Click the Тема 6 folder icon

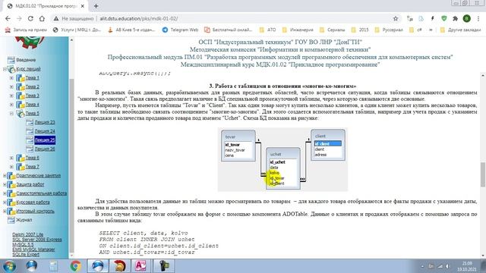(21, 158)
